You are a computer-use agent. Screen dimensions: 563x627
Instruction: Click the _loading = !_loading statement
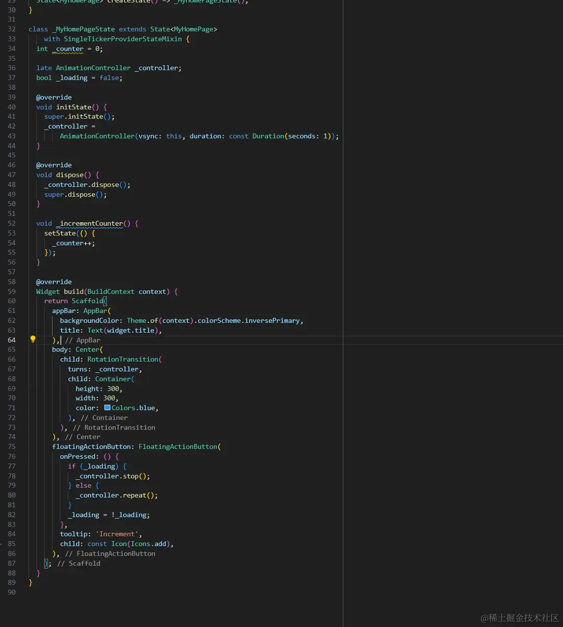(109, 515)
